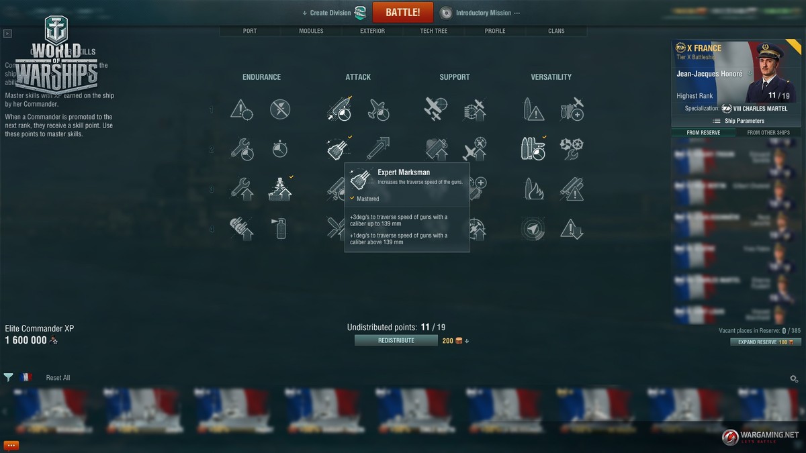This screenshot has height=453, width=806.
Task: Click the propeller and rudder repair skill
Action: (572, 149)
